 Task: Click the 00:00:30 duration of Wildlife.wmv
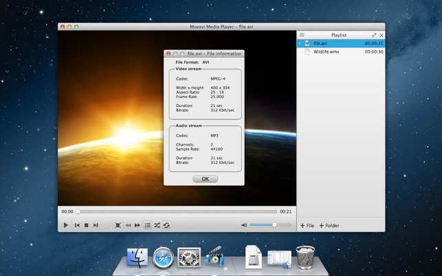click(374, 51)
